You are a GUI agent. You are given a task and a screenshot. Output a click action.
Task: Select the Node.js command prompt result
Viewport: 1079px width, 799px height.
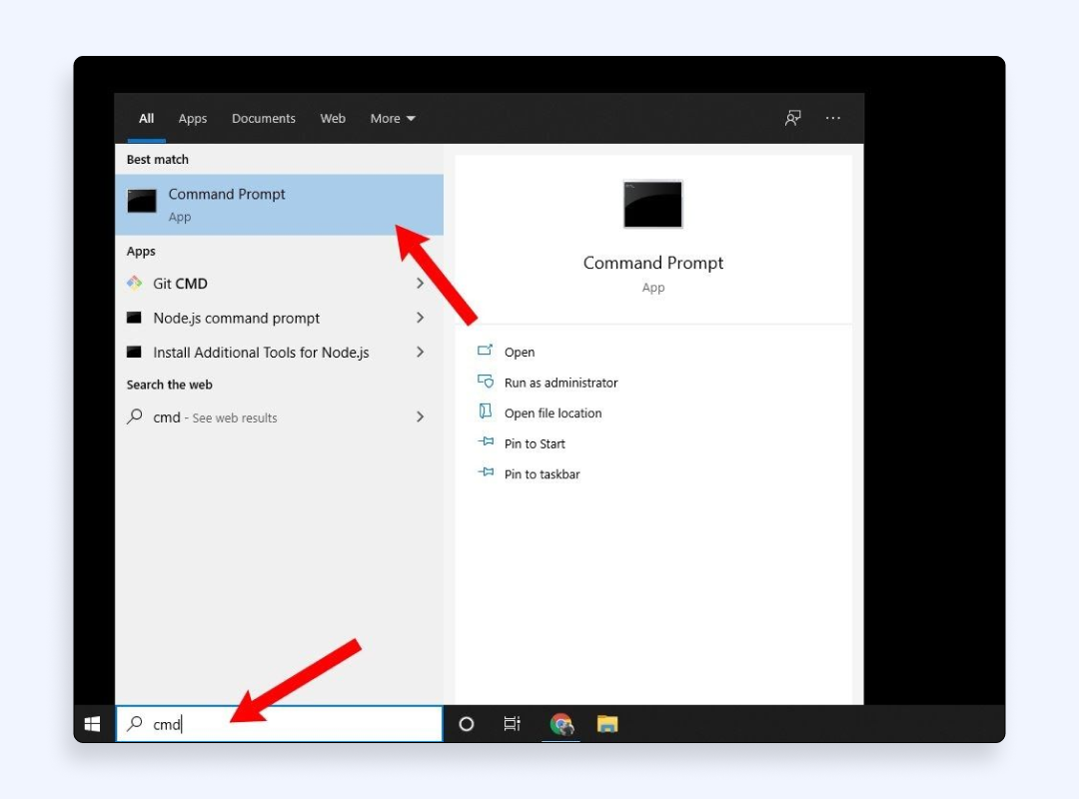point(279,318)
